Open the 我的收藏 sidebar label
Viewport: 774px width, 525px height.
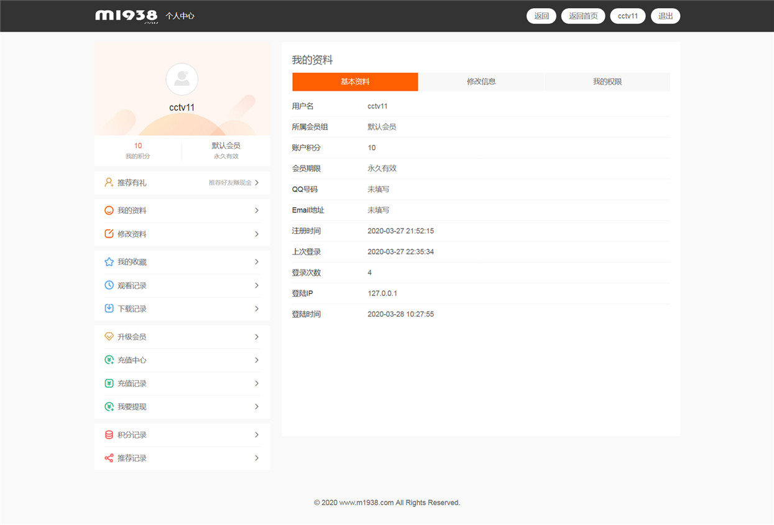pyautogui.click(x=132, y=262)
